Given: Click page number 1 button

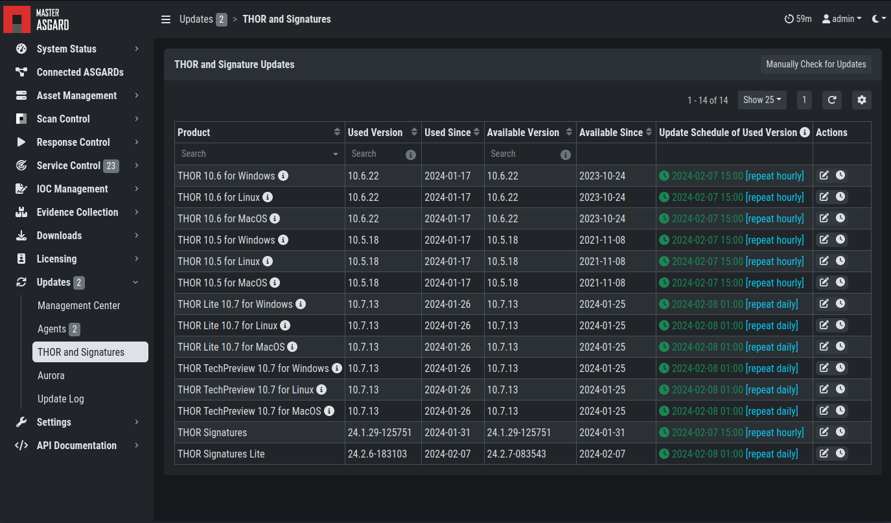Looking at the screenshot, I should click(804, 100).
